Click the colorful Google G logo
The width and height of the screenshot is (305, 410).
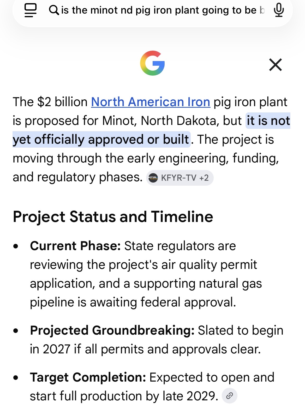click(152, 63)
